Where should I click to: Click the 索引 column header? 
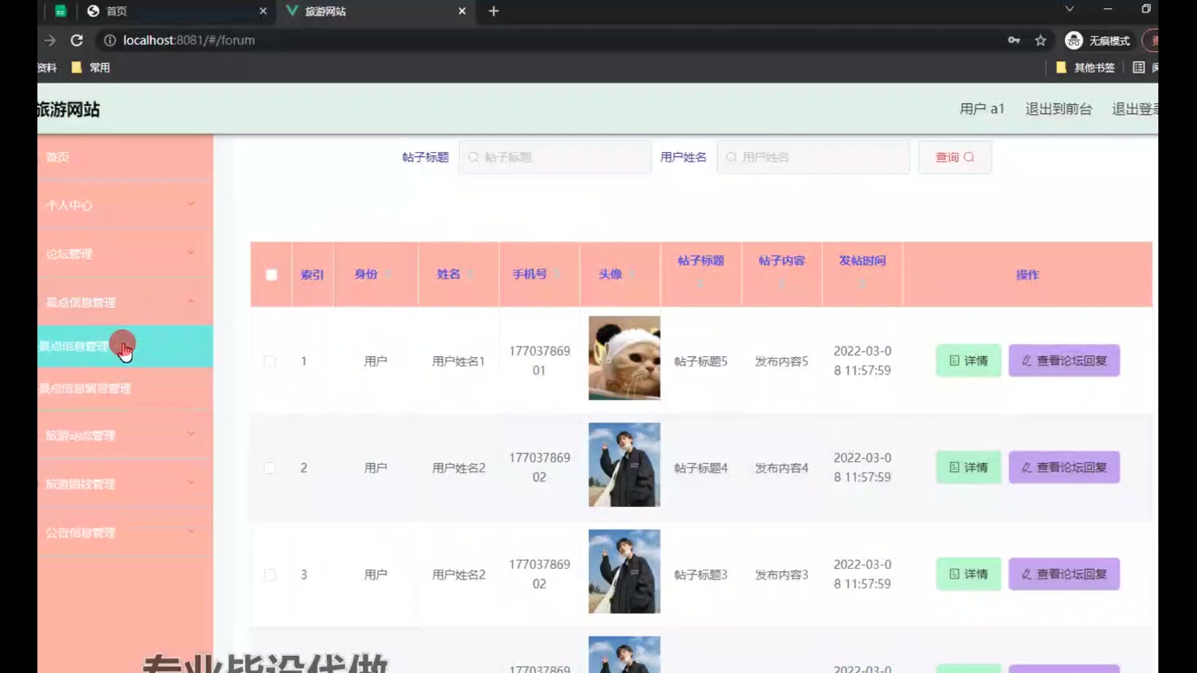pos(312,275)
